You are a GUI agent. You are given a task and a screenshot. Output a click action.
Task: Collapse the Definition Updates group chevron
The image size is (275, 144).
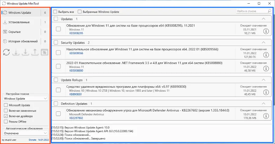[264, 104]
